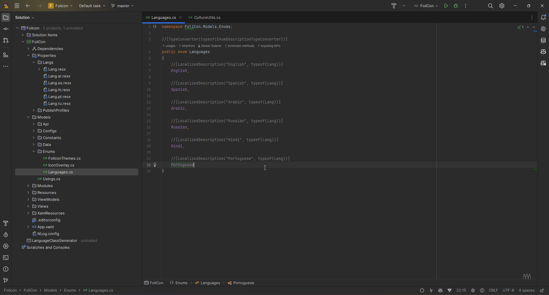This screenshot has height=295, width=549.
Task: Close the Languages.cs tab
Action: coord(180,18)
